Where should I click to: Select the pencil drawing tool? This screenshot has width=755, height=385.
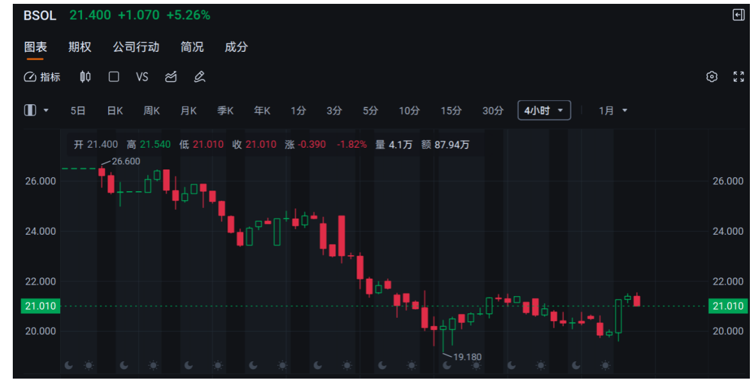click(x=200, y=77)
